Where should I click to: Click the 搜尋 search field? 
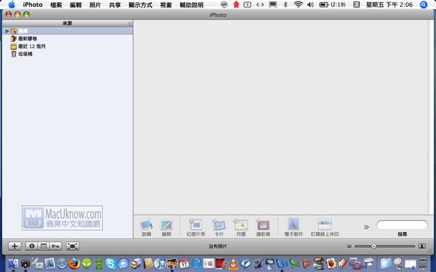point(402,225)
